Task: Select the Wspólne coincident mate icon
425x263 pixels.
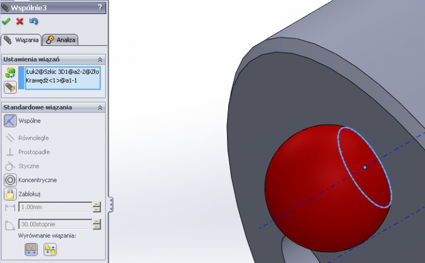Action: 10,121
